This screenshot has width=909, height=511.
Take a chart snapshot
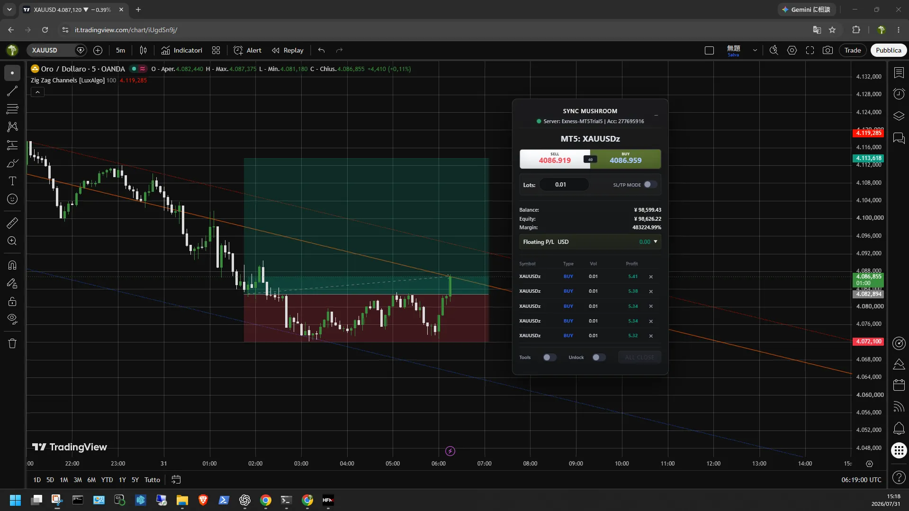pos(828,50)
